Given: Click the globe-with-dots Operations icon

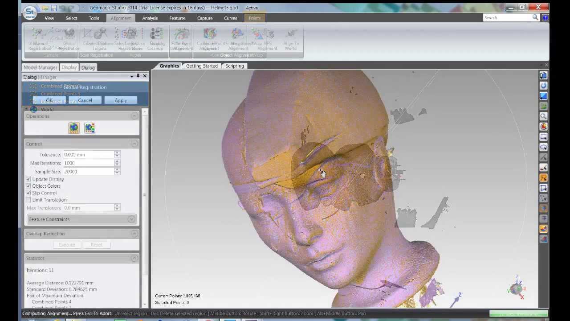Looking at the screenshot, I should pos(74,128).
